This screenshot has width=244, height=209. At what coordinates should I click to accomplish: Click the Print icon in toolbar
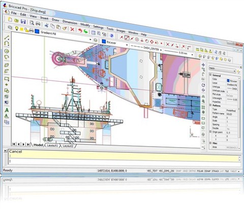(x=38, y=24)
